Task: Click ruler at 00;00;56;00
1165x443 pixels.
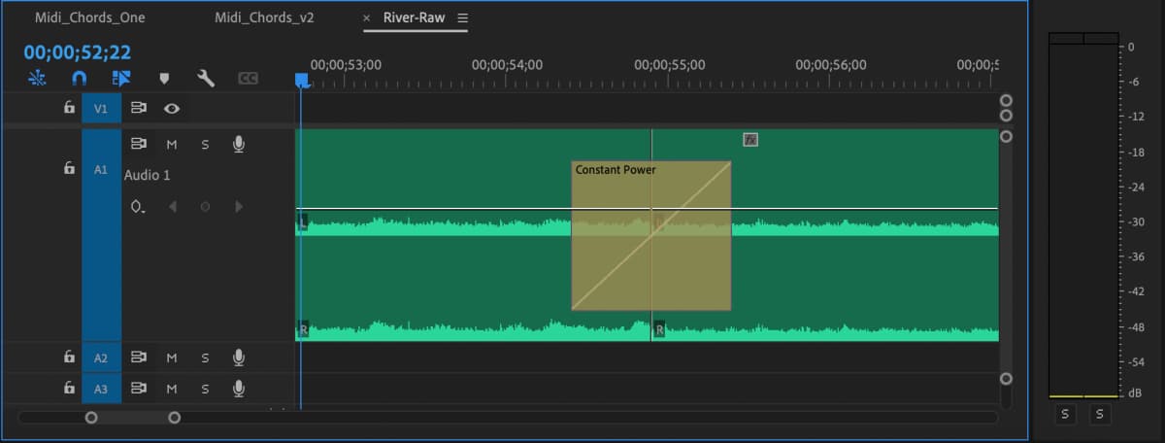Action: (x=830, y=65)
